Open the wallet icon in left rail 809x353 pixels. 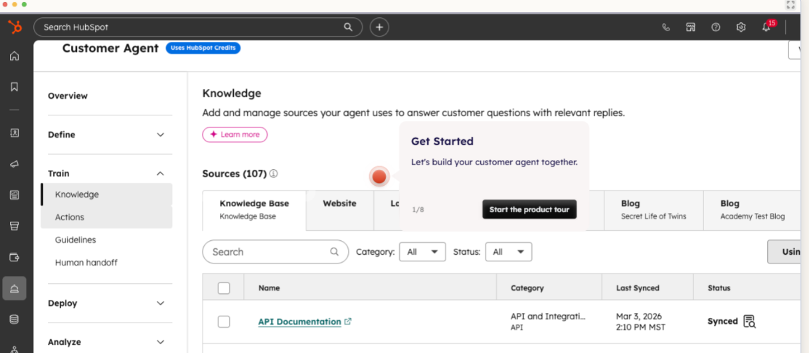(x=15, y=257)
